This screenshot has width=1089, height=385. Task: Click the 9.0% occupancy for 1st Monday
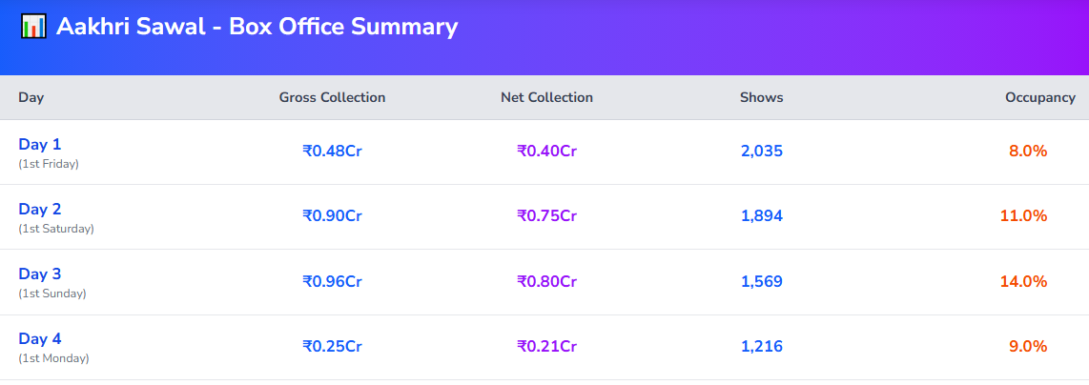(x=1028, y=346)
